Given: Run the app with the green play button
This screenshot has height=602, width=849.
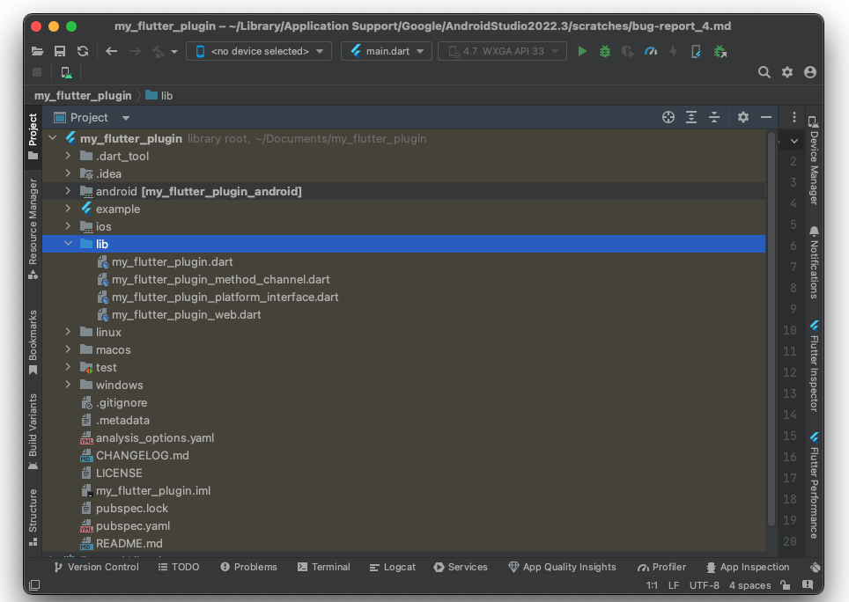Looking at the screenshot, I should (x=581, y=52).
